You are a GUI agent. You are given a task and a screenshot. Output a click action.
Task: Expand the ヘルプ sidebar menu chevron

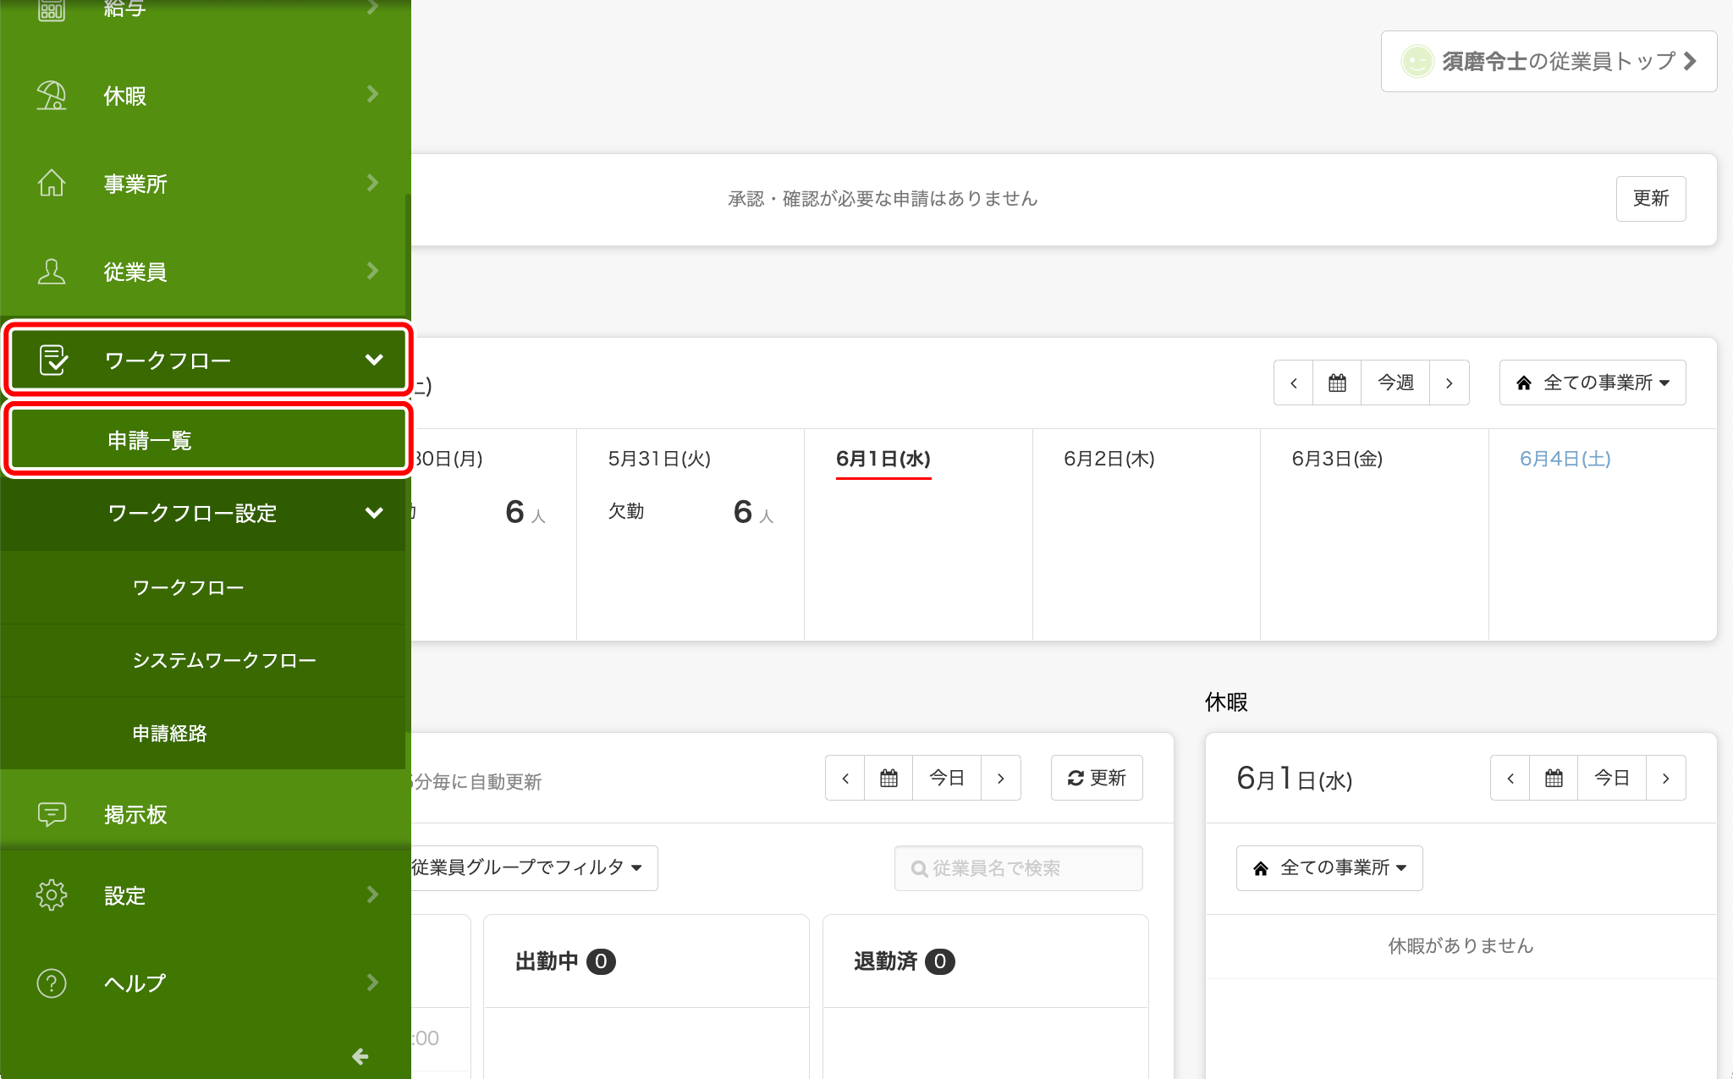click(x=372, y=982)
